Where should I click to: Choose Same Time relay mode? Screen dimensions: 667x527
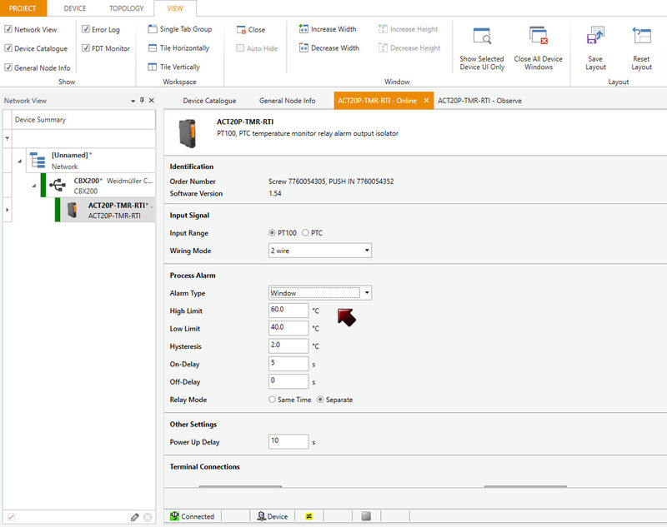coord(273,400)
